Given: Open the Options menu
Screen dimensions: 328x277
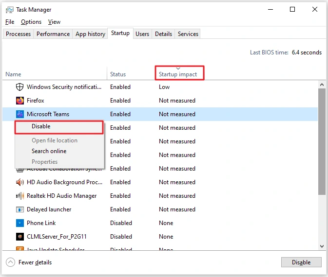Looking at the screenshot, I should (31, 22).
